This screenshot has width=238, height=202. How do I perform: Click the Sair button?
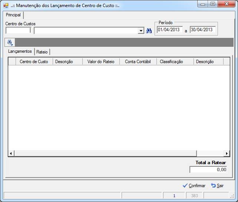[217, 186]
